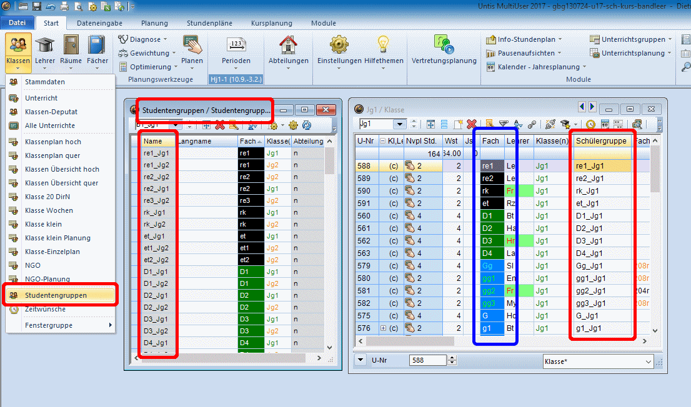Choose Klassen-Deputat menu entry
Screen dimensions: 691x407
51,112
